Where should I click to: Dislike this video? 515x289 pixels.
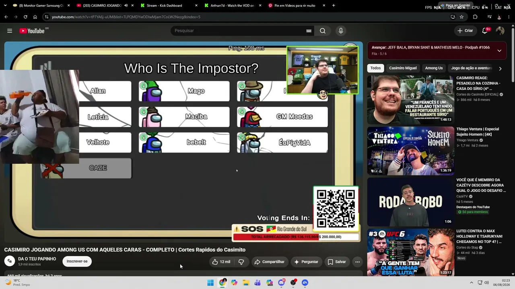pyautogui.click(x=241, y=262)
